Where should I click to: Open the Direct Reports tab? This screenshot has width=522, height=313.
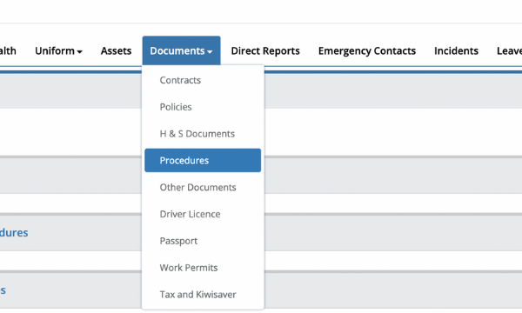coord(265,51)
